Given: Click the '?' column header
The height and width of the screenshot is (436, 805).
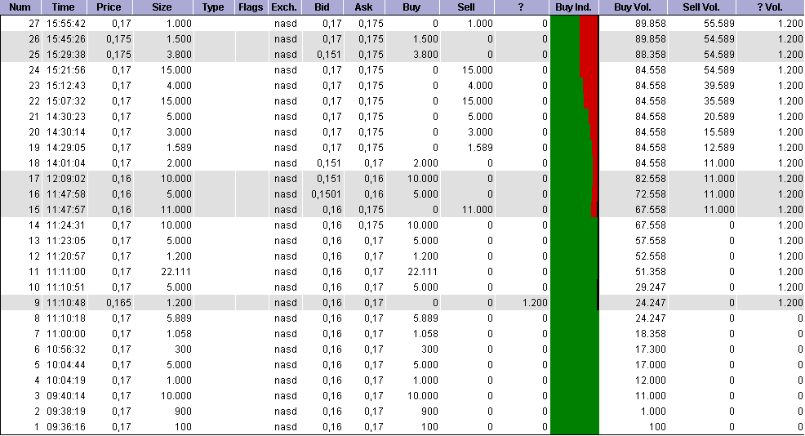Looking at the screenshot, I should tap(521, 7).
